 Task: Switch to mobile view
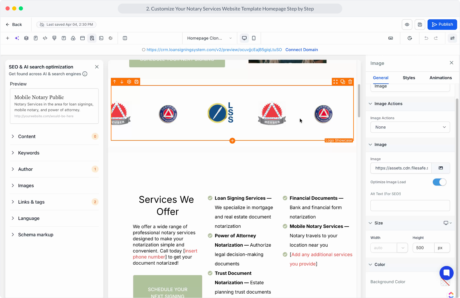click(254, 38)
